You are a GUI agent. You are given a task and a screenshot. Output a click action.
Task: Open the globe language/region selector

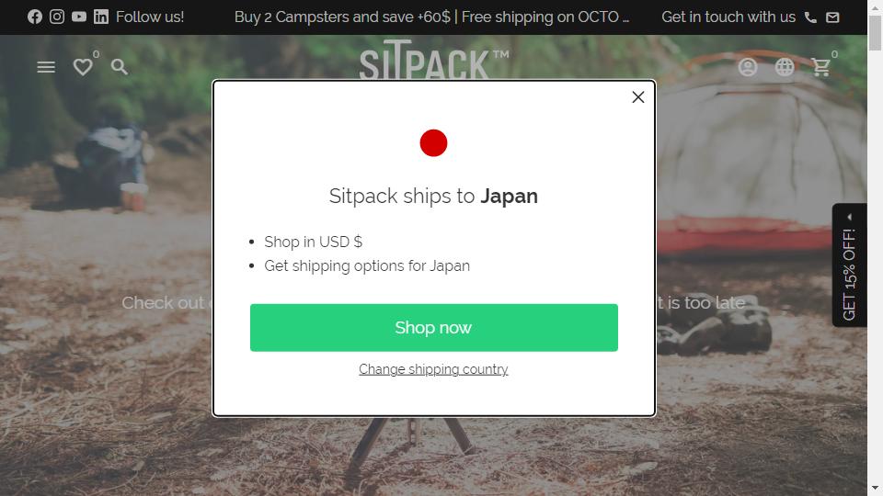tap(785, 67)
